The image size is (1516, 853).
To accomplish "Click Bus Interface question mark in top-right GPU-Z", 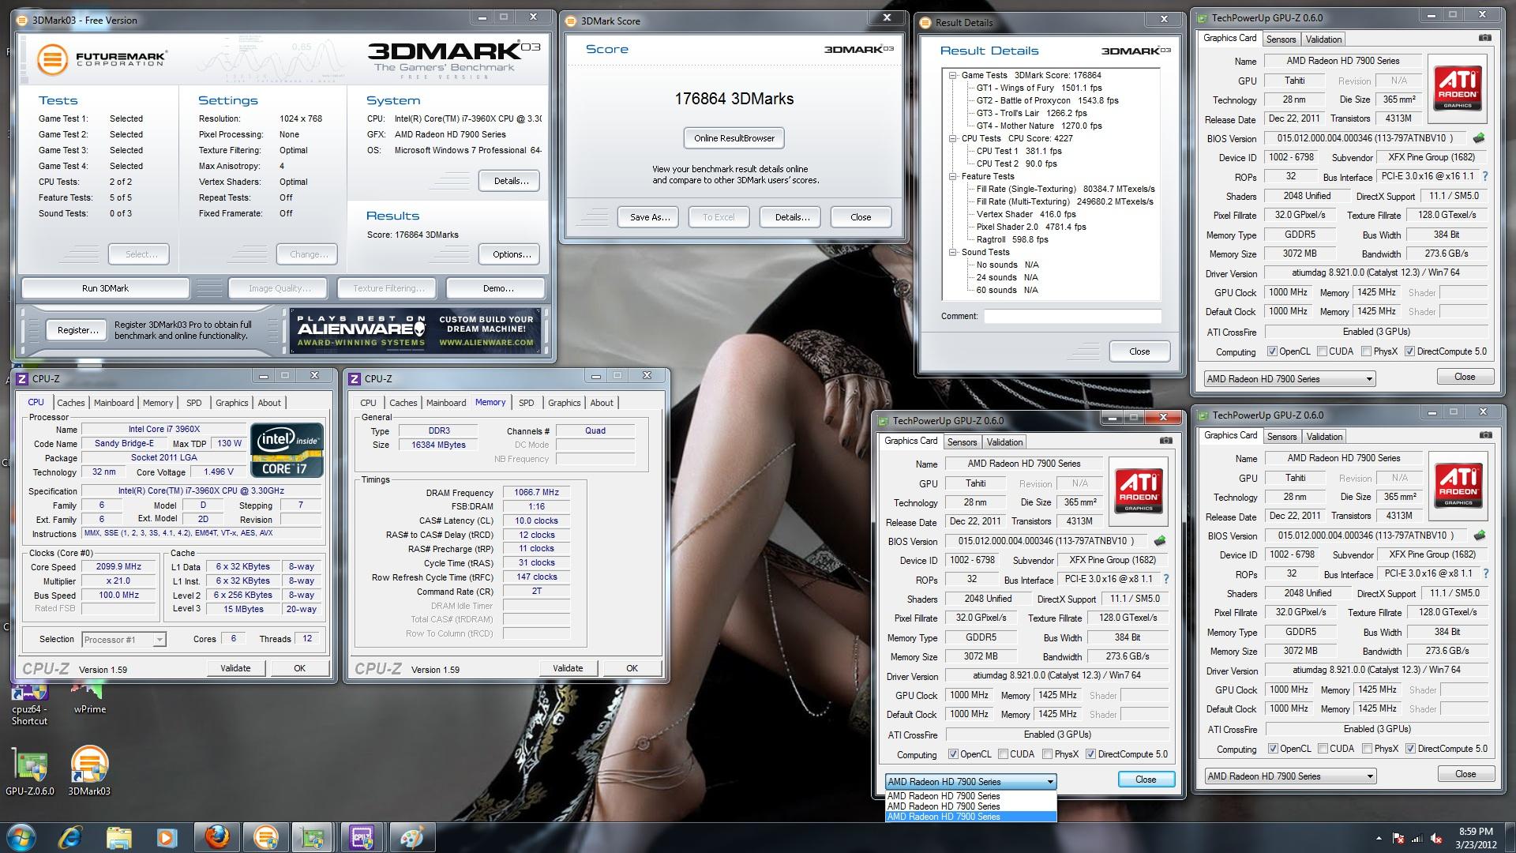I will tap(1484, 176).
